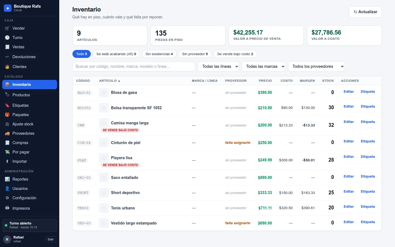
Task: Open Etiqueta for Vestido largo estampado
Action: tap(368, 222)
